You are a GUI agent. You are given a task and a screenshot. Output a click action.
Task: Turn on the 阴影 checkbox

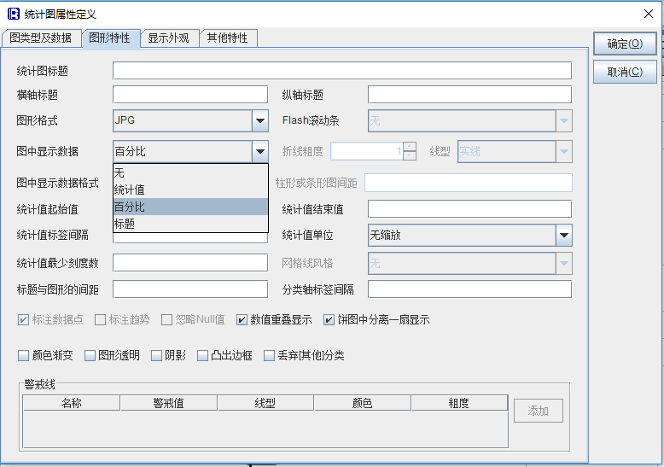pos(157,355)
